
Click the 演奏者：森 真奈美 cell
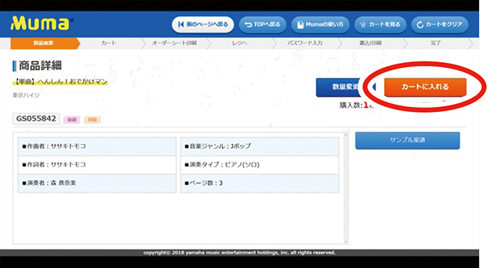pyautogui.click(x=97, y=183)
